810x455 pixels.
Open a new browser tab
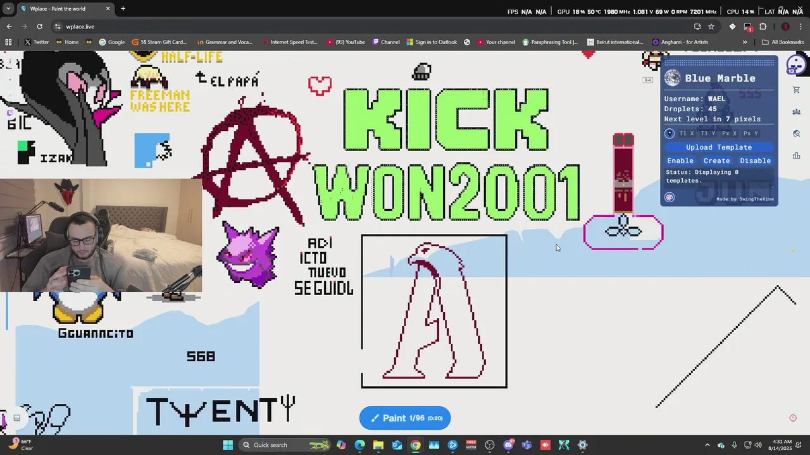pos(123,9)
